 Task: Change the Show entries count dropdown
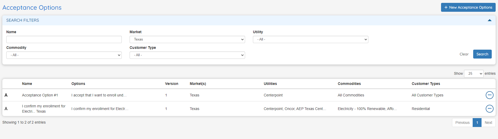tap(474, 74)
